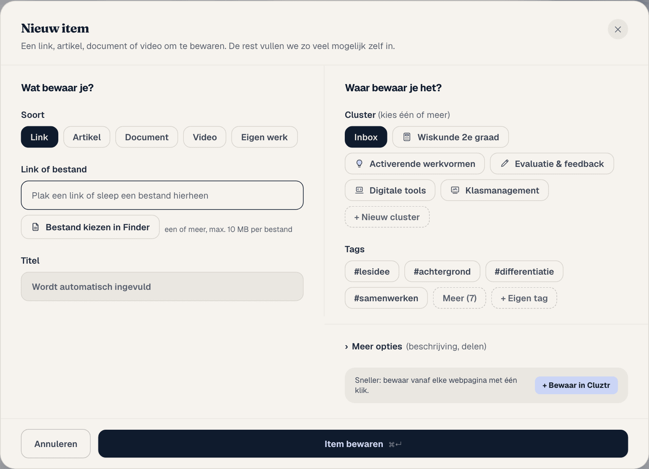Click Annuleren to cancel
Image resolution: width=649 pixels, height=469 pixels.
(56, 444)
